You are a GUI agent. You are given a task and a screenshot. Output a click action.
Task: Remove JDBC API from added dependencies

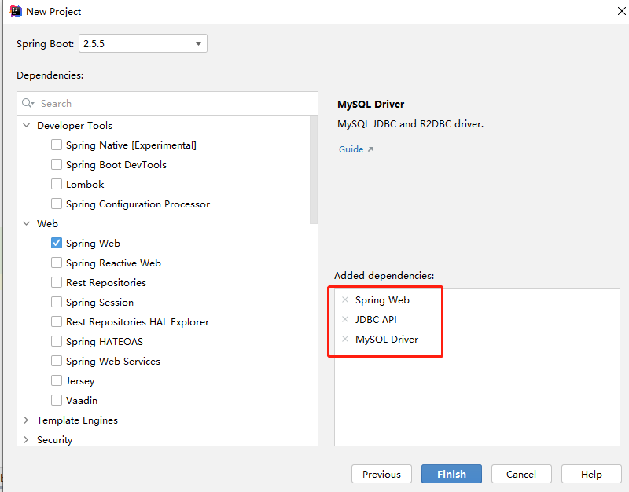[345, 319]
